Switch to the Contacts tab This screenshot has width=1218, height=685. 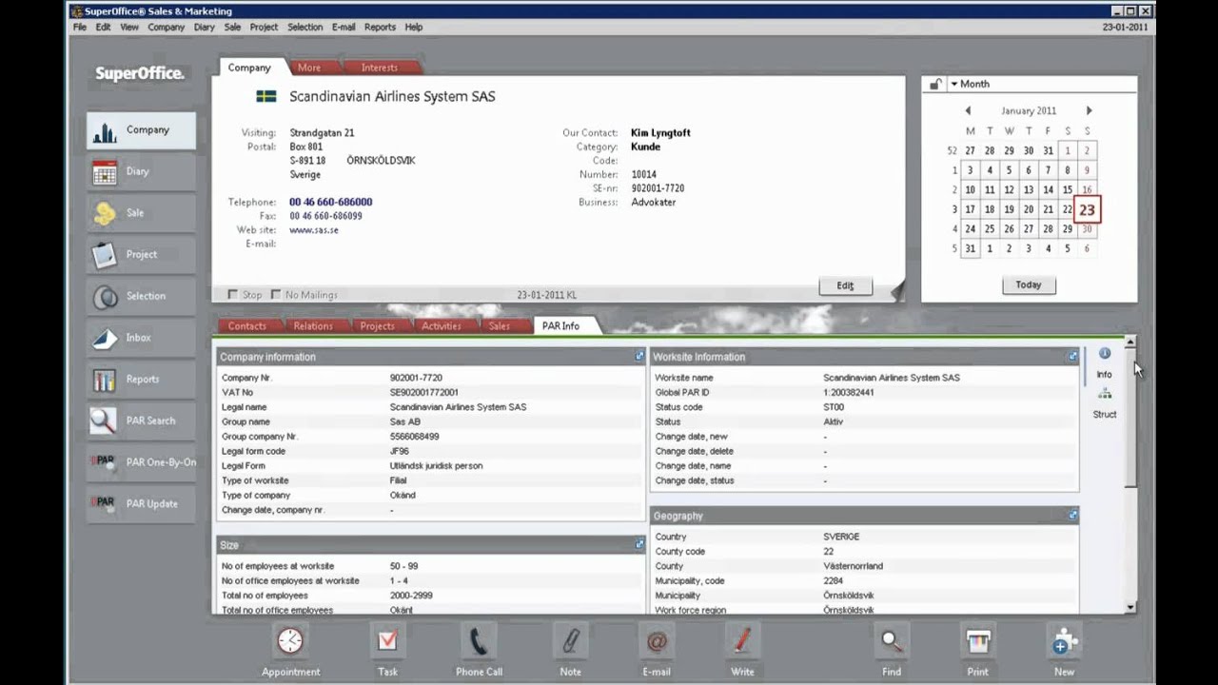(247, 325)
